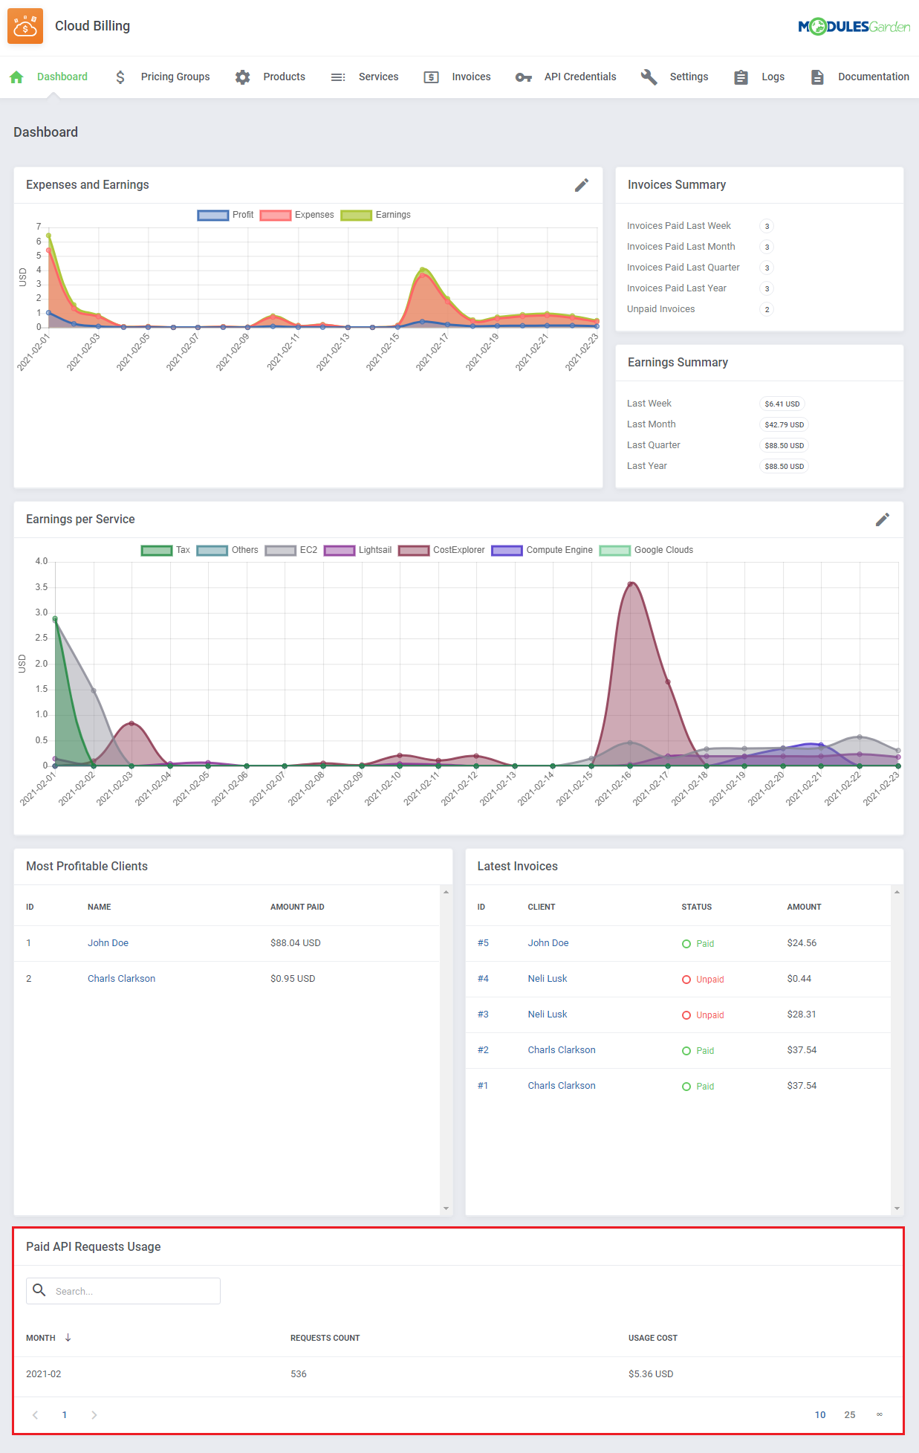Screen dimensions: 919x1453
Task: Show 25 entries per page
Action: pos(850,1415)
